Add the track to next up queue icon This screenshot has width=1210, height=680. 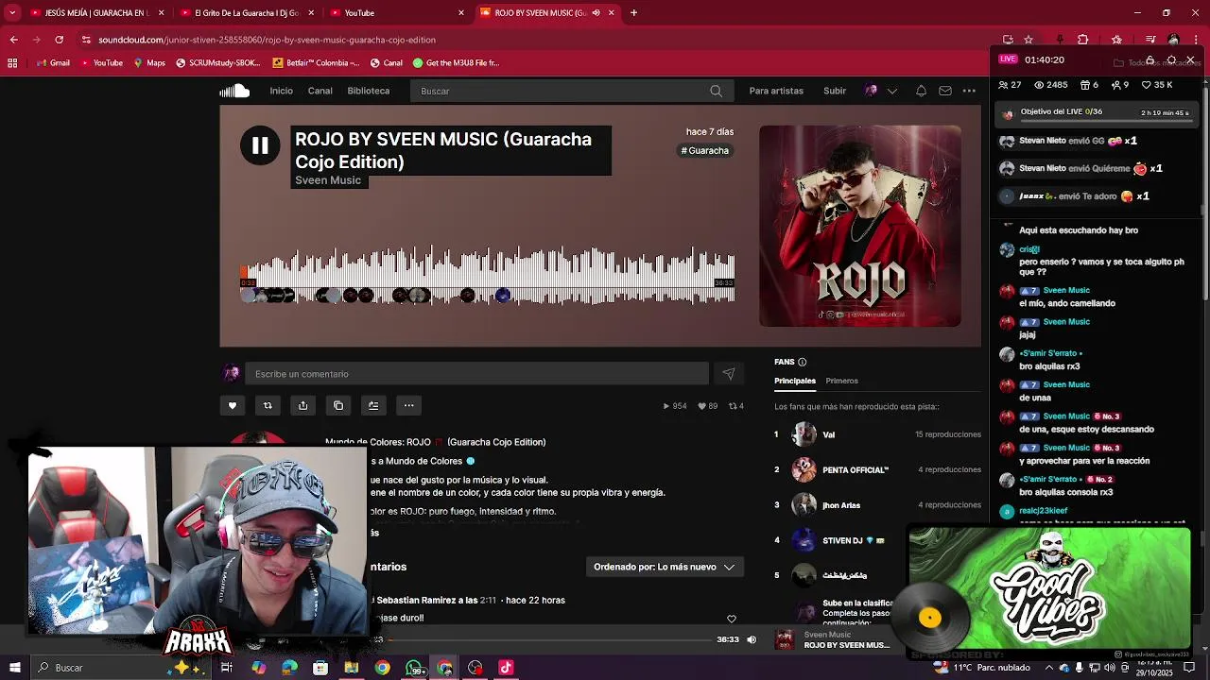pos(373,405)
